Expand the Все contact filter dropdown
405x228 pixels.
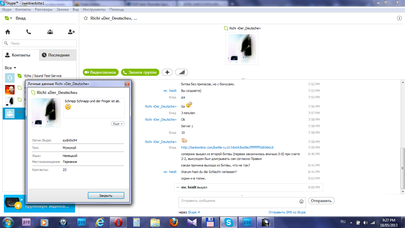(x=15, y=68)
